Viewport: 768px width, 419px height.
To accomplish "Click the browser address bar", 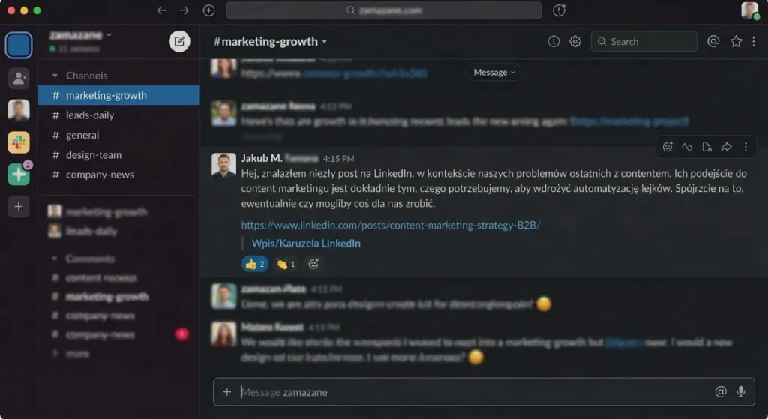I will click(x=384, y=10).
